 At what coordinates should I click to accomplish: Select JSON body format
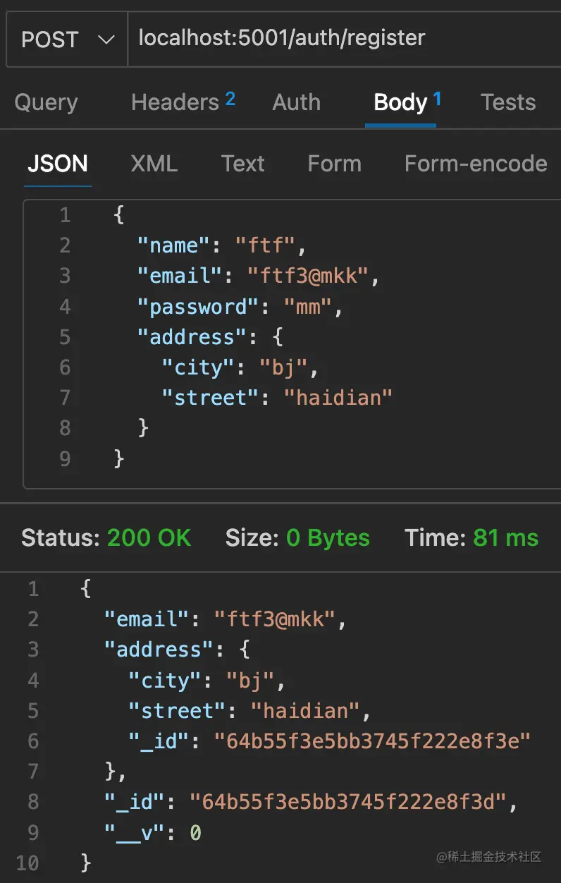tap(58, 164)
